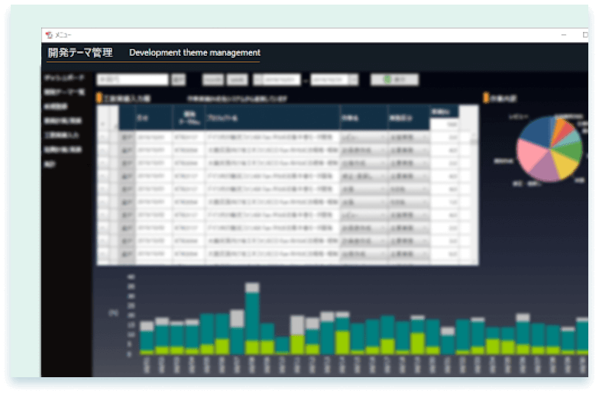Click the button next to the search field
The image size is (599, 394).
coord(179,79)
